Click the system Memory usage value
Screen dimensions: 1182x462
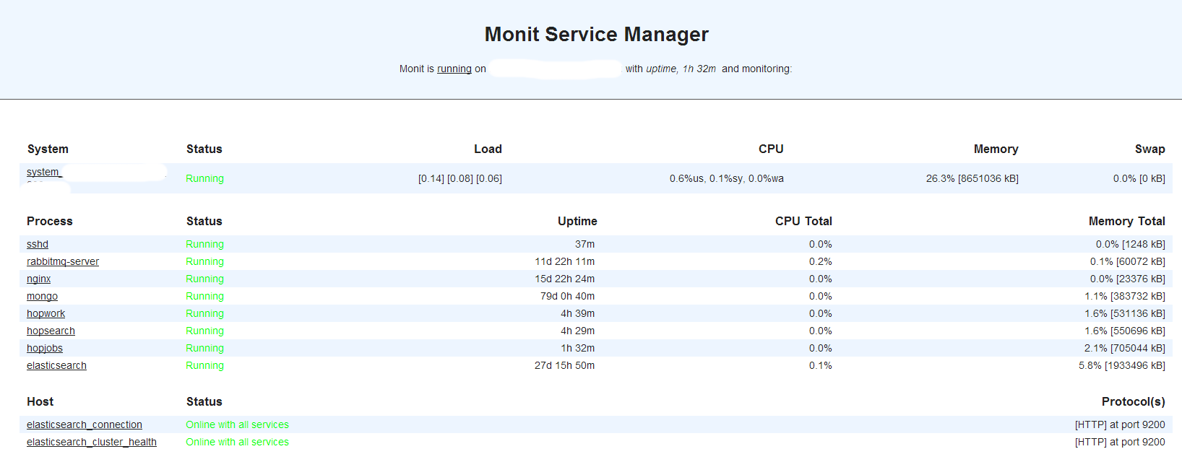[972, 179]
